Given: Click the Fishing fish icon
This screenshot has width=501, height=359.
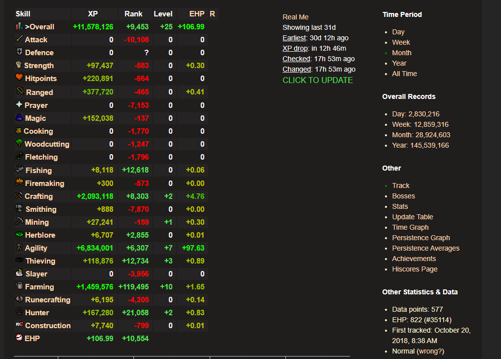Looking at the screenshot, I should point(19,169).
